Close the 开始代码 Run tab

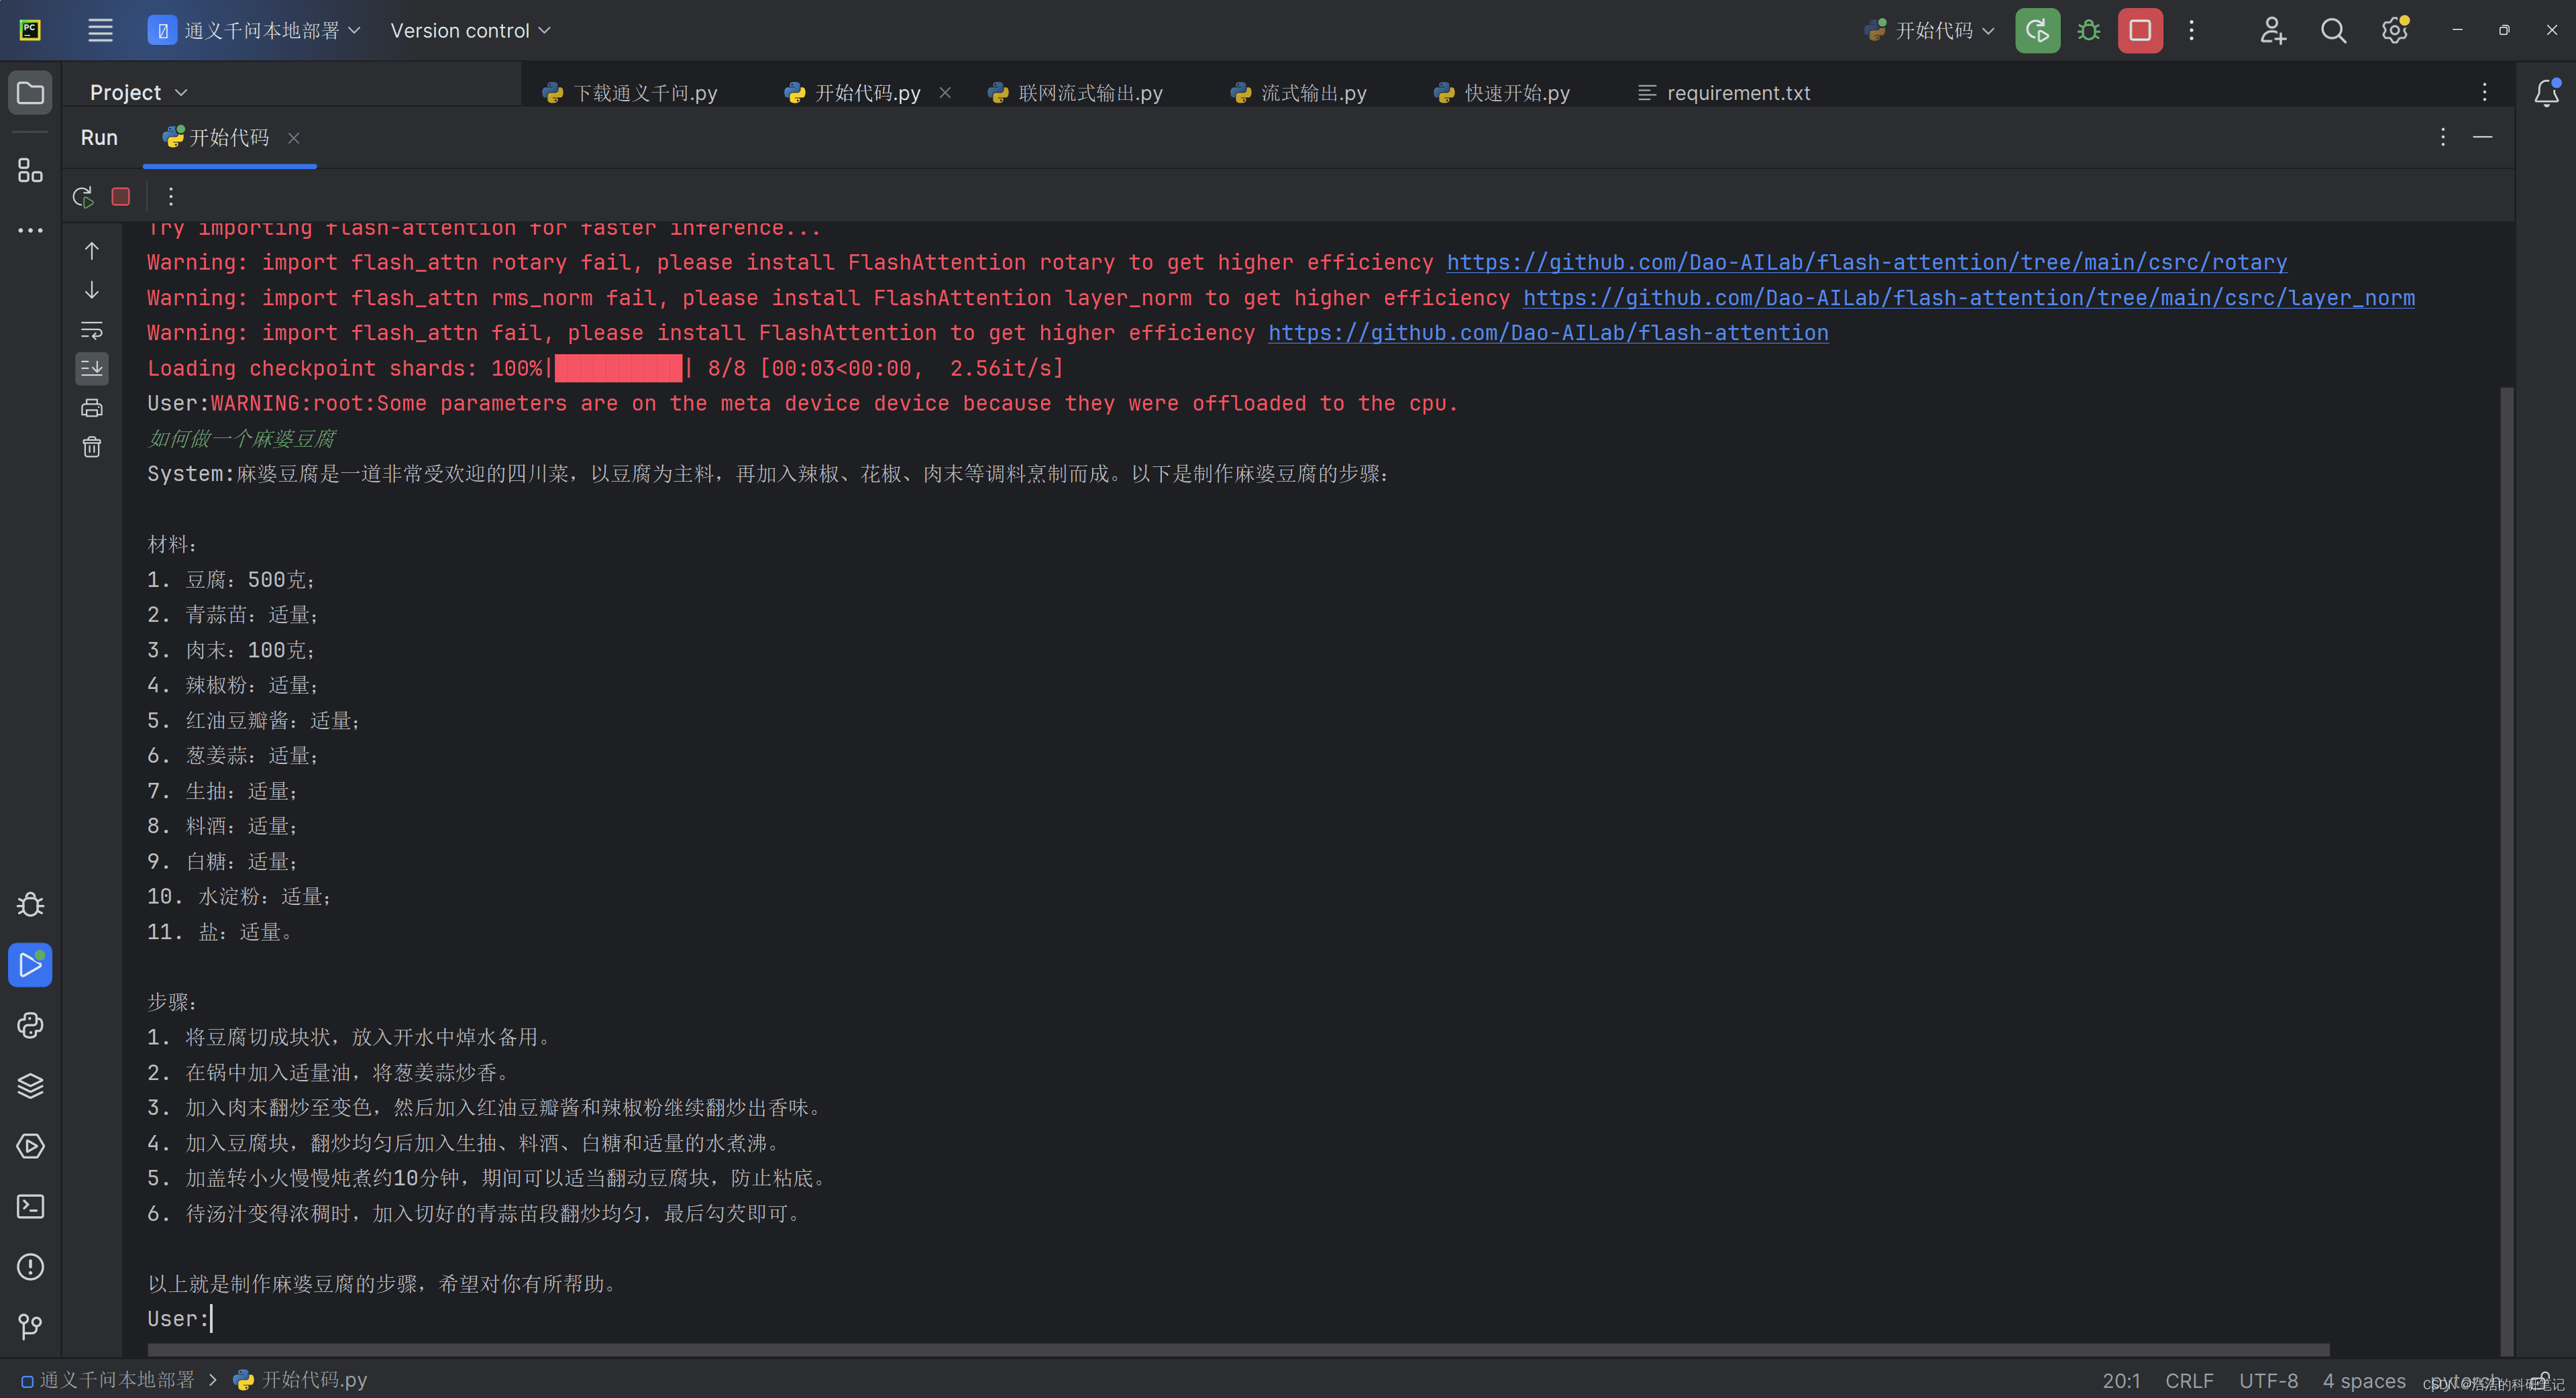[294, 138]
